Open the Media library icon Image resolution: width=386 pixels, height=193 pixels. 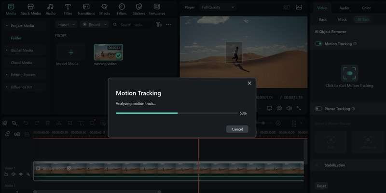[x=11, y=7]
